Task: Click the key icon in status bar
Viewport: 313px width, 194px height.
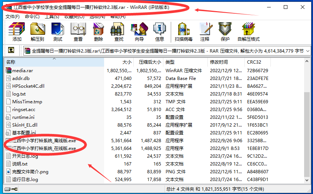Action: (14, 189)
